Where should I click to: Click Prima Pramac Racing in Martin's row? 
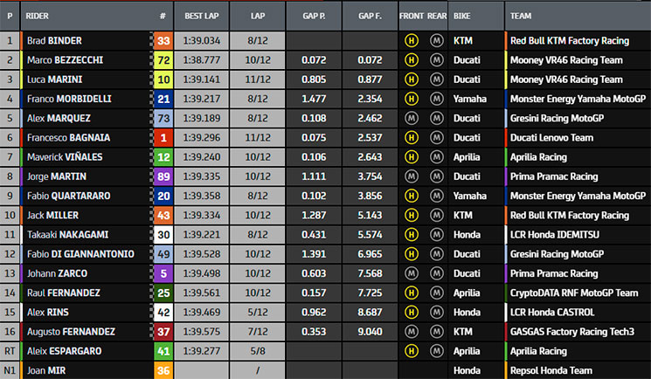click(x=554, y=176)
